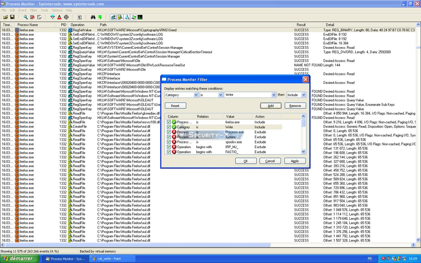Open the File menu
The height and width of the screenshot is (263, 421).
pyautogui.click(x=4, y=10)
